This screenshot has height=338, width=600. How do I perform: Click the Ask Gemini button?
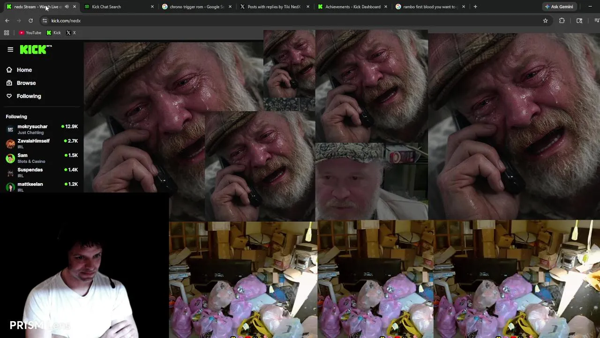point(559,7)
